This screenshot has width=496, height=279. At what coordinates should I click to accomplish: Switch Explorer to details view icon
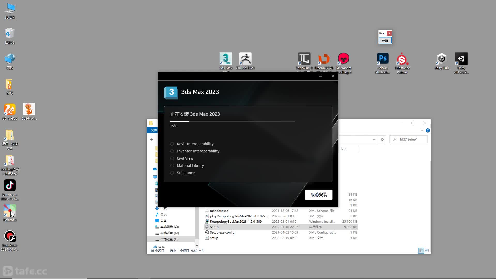pos(421,251)
